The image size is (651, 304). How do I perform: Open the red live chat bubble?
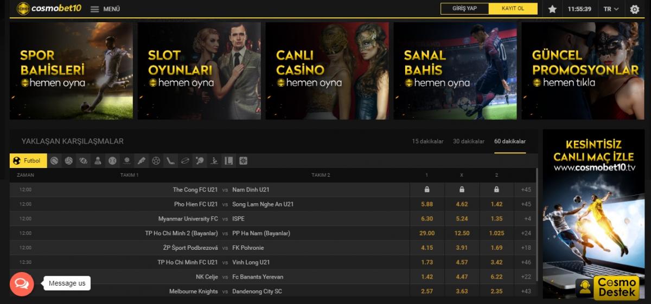[22, 283]
